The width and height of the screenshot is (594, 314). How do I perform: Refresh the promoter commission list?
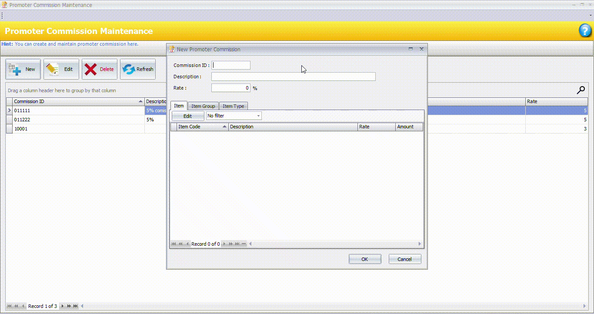click(x=138, y=69)
